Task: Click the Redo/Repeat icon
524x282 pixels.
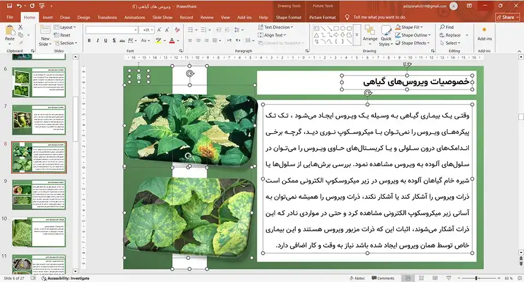Action: (32, 6)
